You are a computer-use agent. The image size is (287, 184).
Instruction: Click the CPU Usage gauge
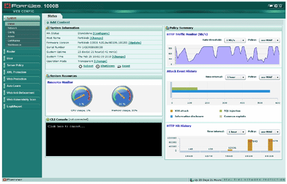click(x=82, y=97)
